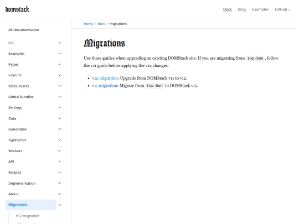
Task: Expand the Implementation section chevron
Action: (x=59, y=183)
